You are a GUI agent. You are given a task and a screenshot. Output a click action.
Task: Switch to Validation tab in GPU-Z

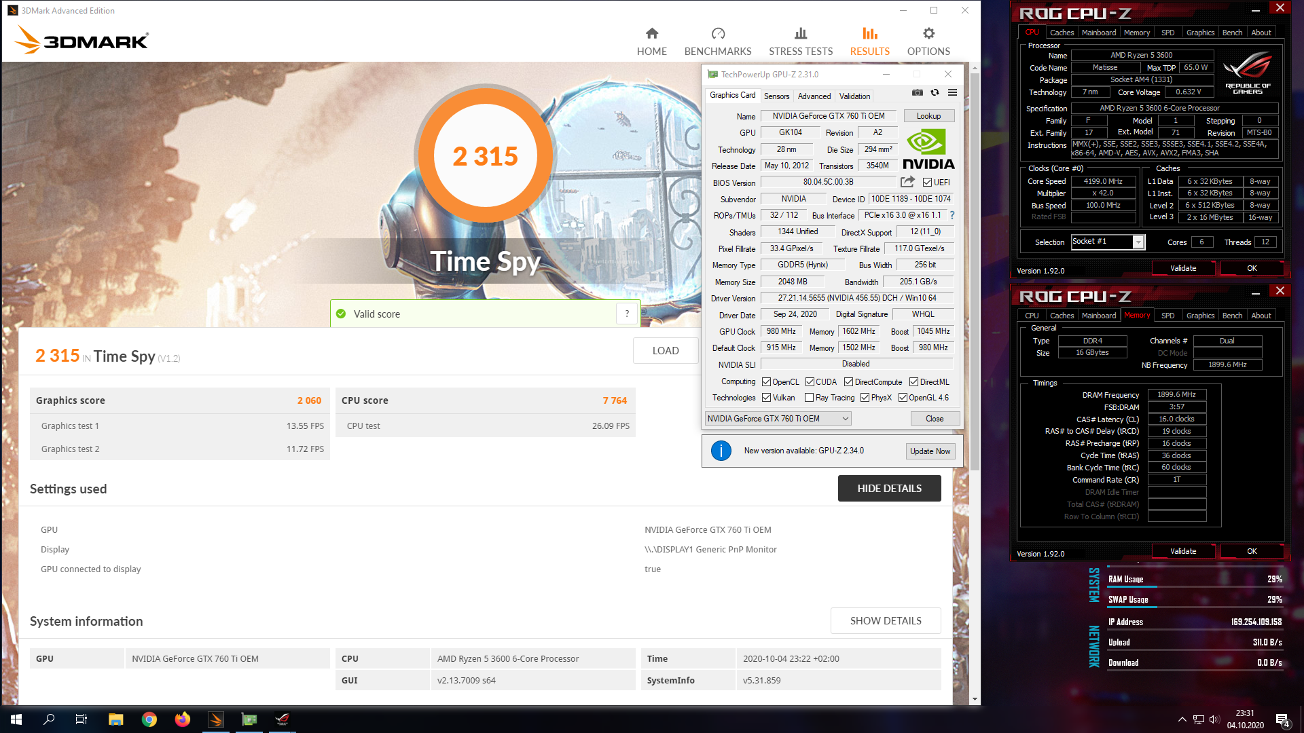854,96
